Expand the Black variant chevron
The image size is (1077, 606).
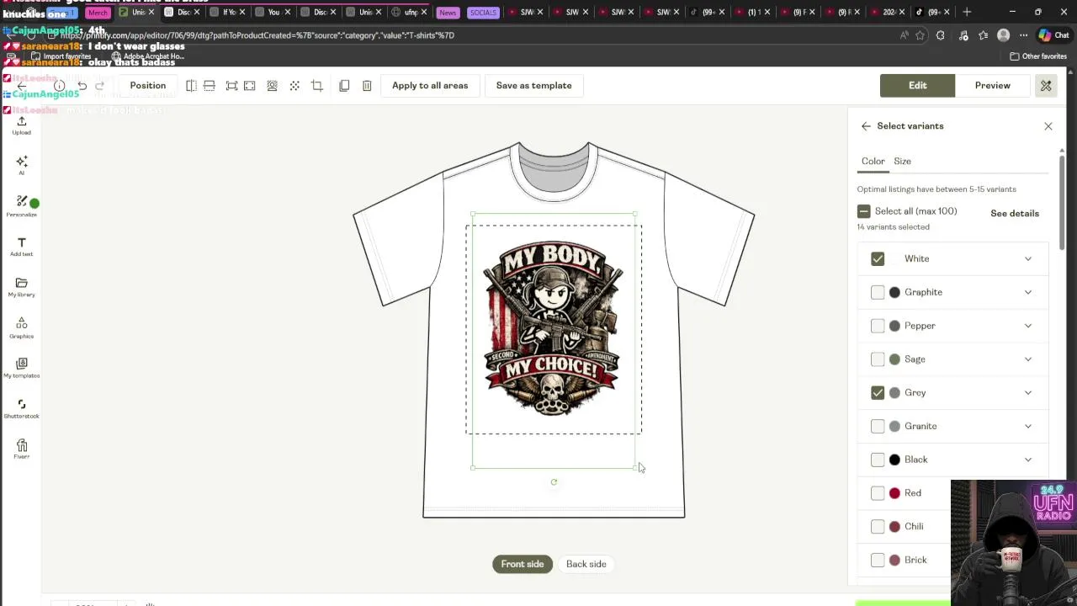(x=1028, y=460)
